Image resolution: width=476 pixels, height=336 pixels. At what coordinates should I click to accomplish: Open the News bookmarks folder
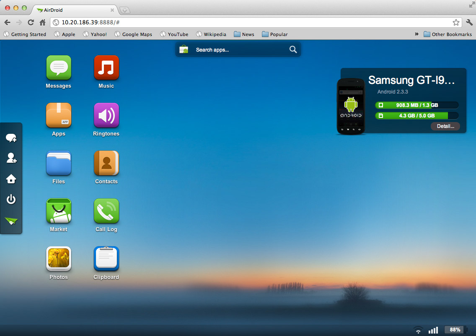pos(244,34)
